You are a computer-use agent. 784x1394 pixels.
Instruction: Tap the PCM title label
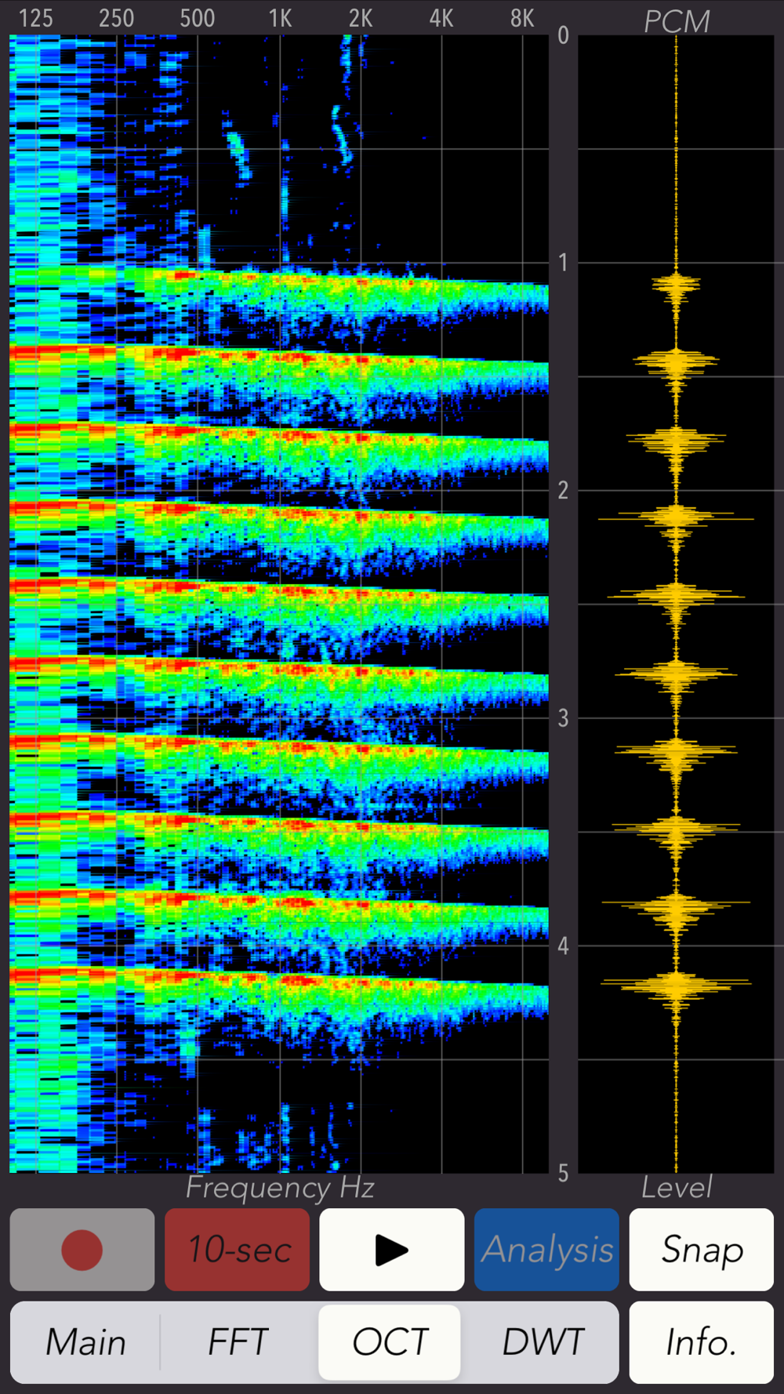tap(677, 21)
